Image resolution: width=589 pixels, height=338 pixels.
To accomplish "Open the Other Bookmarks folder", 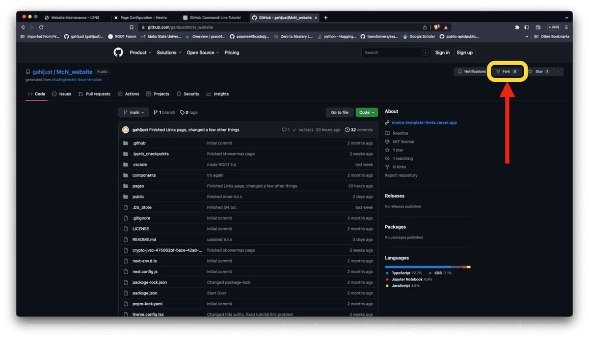I will tap(552, 36).
